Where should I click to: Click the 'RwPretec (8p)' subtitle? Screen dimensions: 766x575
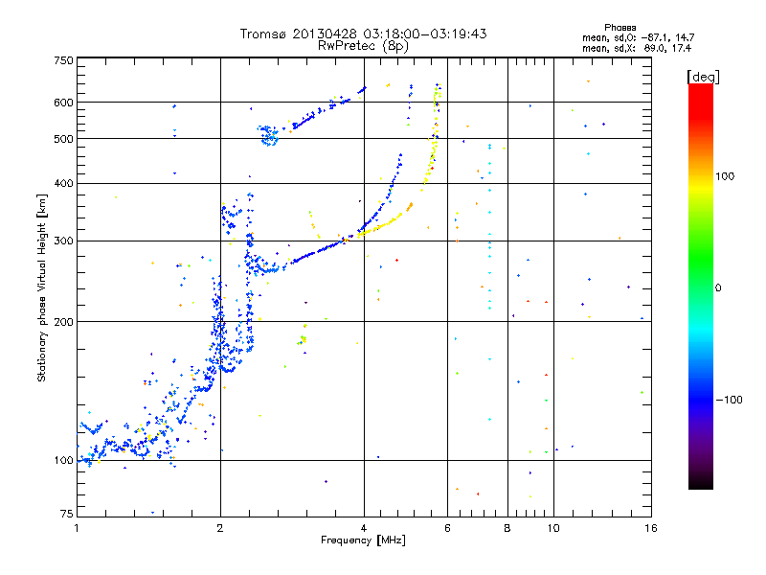coord(363,46)
